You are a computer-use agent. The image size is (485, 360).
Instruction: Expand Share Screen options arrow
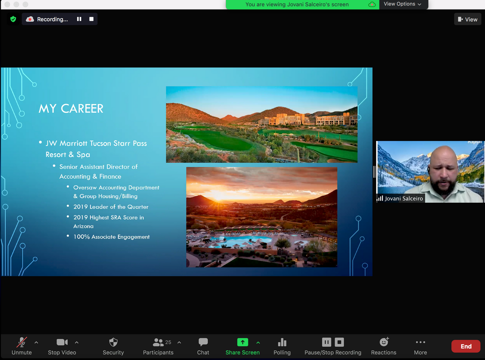click(x=258, y=342)
